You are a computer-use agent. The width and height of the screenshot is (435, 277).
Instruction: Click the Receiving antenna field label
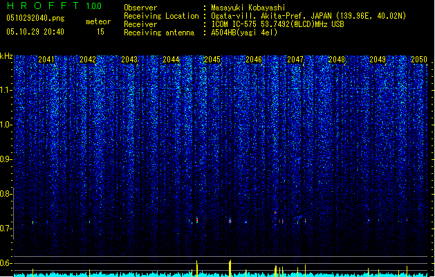tap(159, 33)
